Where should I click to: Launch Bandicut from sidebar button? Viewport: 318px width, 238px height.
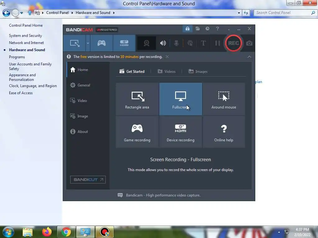(88, 179)
